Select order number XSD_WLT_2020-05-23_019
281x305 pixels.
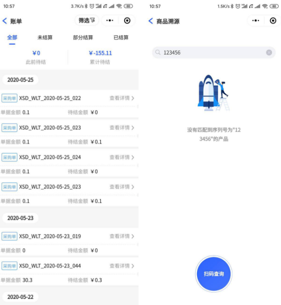50,236
